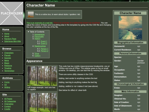Click the Table of Contents label
The height and width of the screenshot is (112, 149).
point(37,32)
